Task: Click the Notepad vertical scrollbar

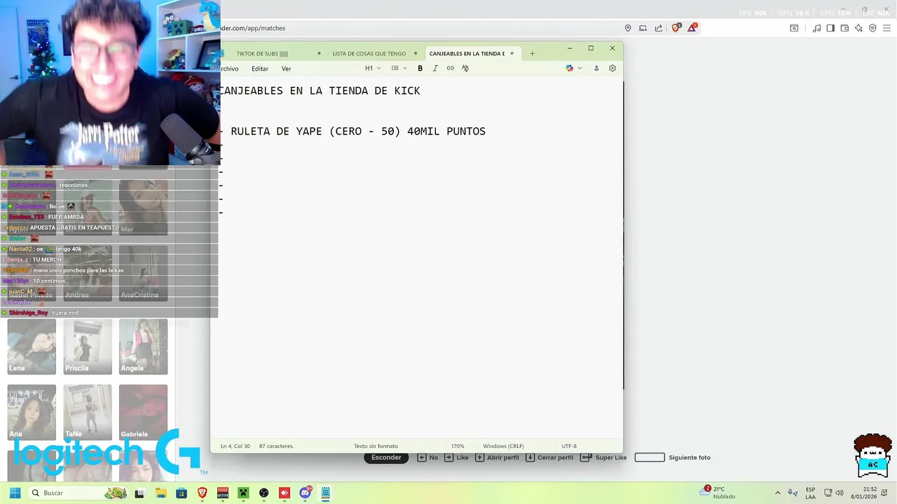Action: [x=624, y=235]
